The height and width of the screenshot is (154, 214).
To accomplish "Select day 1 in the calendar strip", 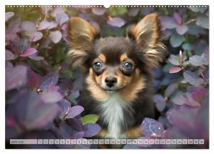I will tap(40, 142).
